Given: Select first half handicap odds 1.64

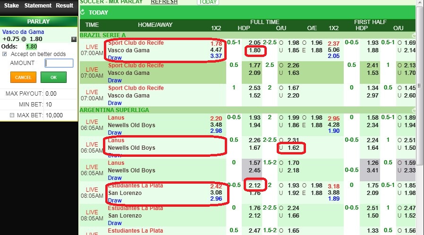Looking at the screenshot, I should (373, 148).
